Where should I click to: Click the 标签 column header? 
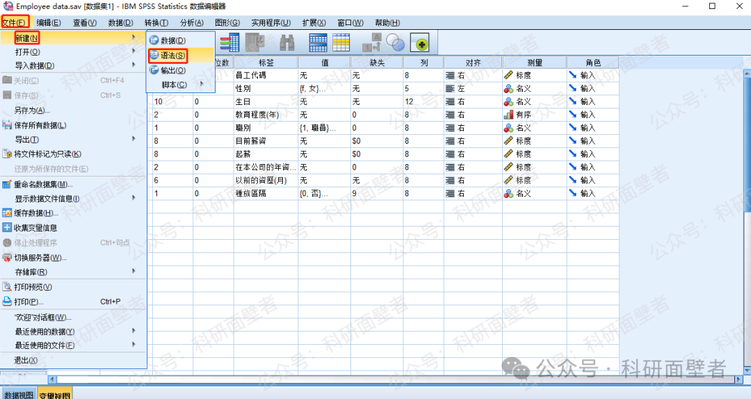coord(266,63)
